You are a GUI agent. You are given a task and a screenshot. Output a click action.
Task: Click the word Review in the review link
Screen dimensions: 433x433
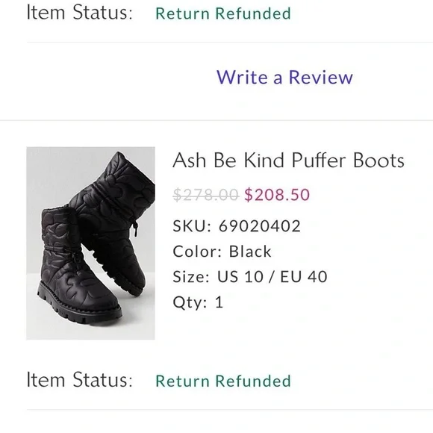click(x=321, y=77)
